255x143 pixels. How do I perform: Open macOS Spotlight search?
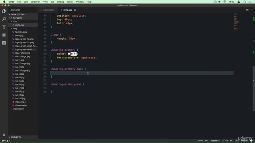pyautogui.click(x=245, y=2)
